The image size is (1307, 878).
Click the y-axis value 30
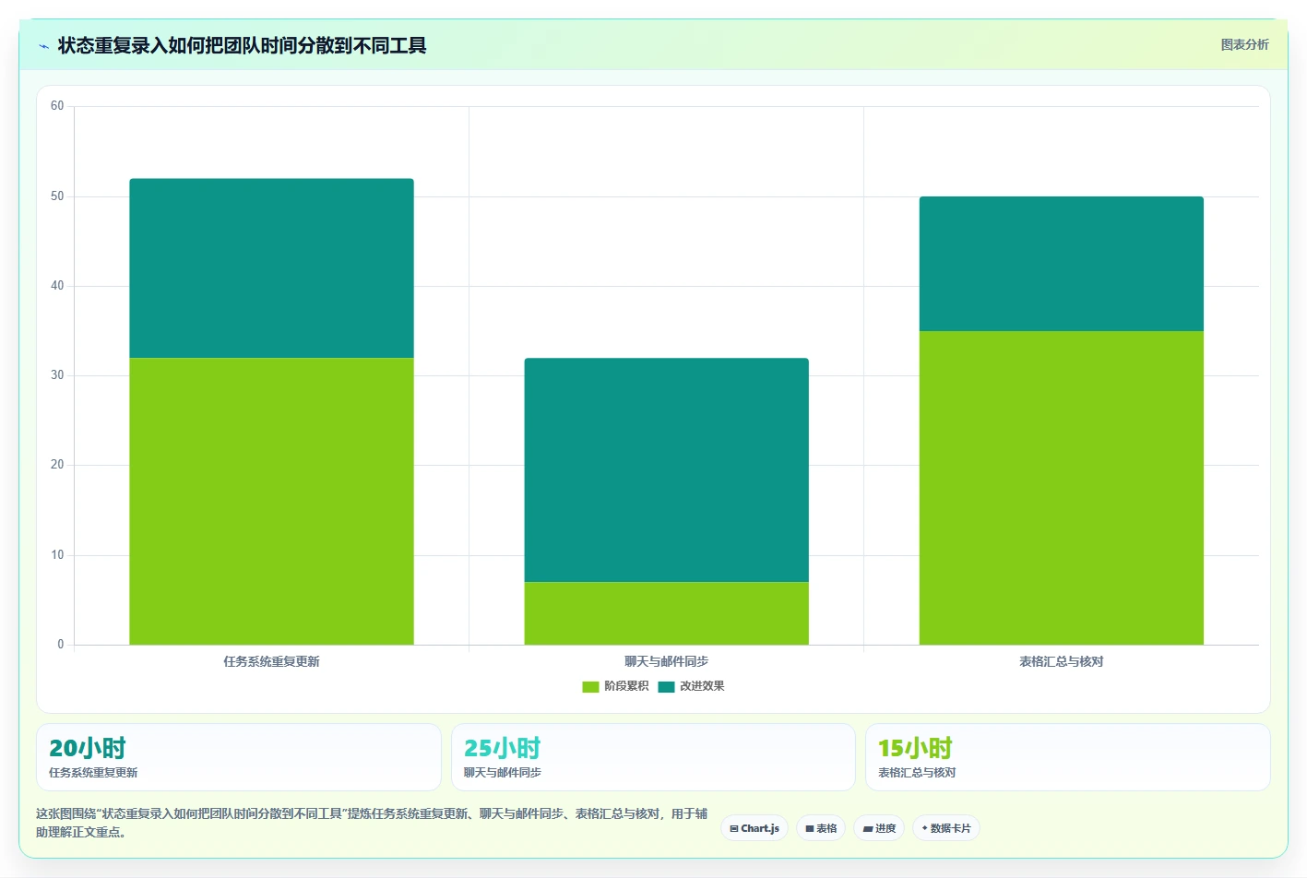coord(57,375)
